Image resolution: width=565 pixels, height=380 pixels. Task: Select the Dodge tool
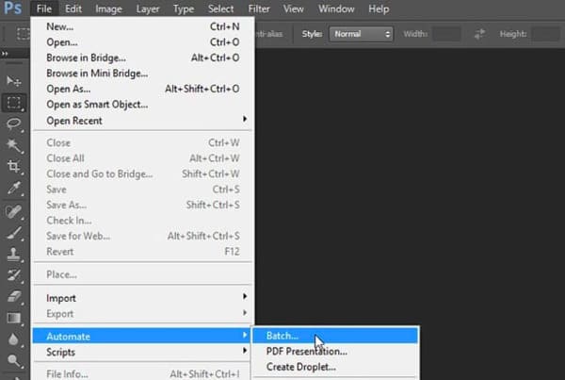(14, 360)
